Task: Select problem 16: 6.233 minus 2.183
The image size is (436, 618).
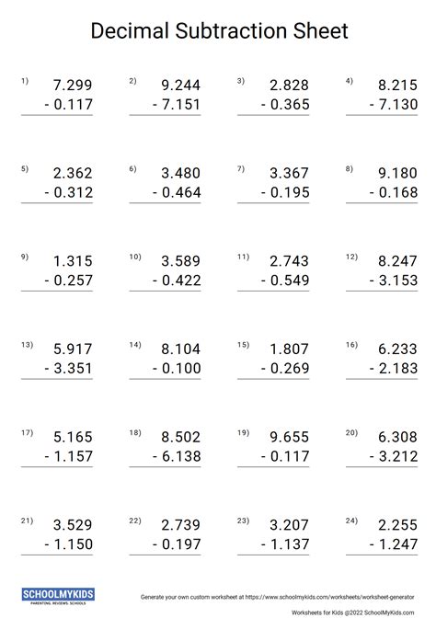Action: [382, 360]
